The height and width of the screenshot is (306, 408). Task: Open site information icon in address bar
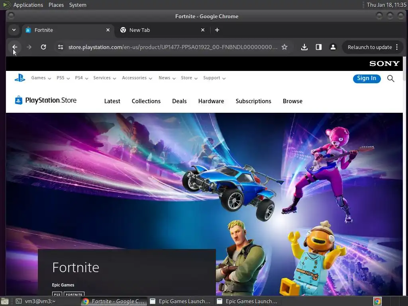tap(61, 47)
